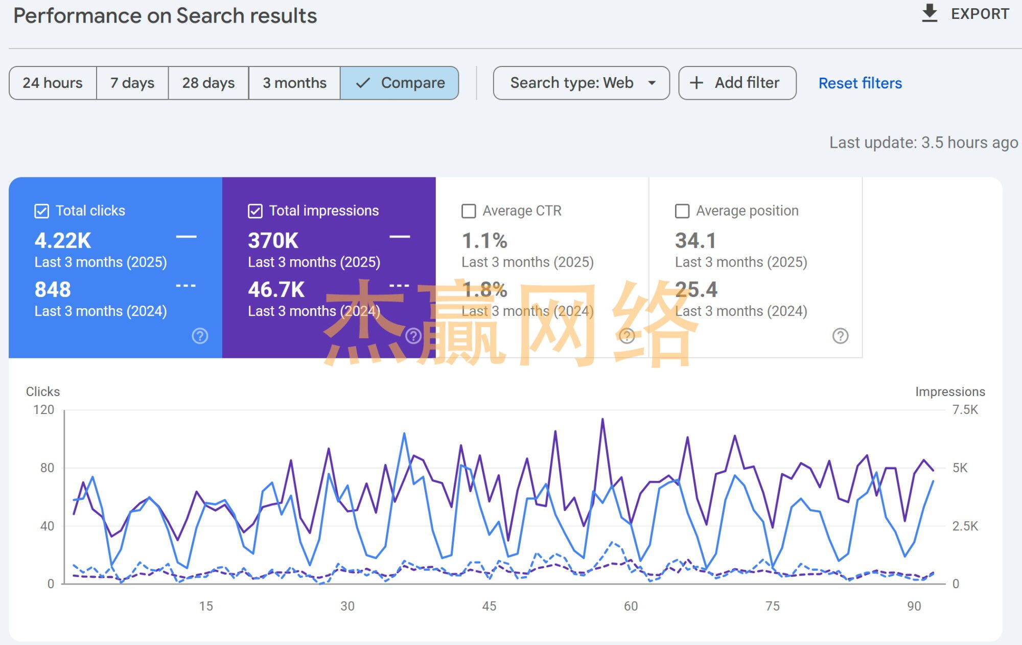Screen dimensions: 1022x645
Task: Open help icon in Average position card
Action: click(x=841, y=336)
